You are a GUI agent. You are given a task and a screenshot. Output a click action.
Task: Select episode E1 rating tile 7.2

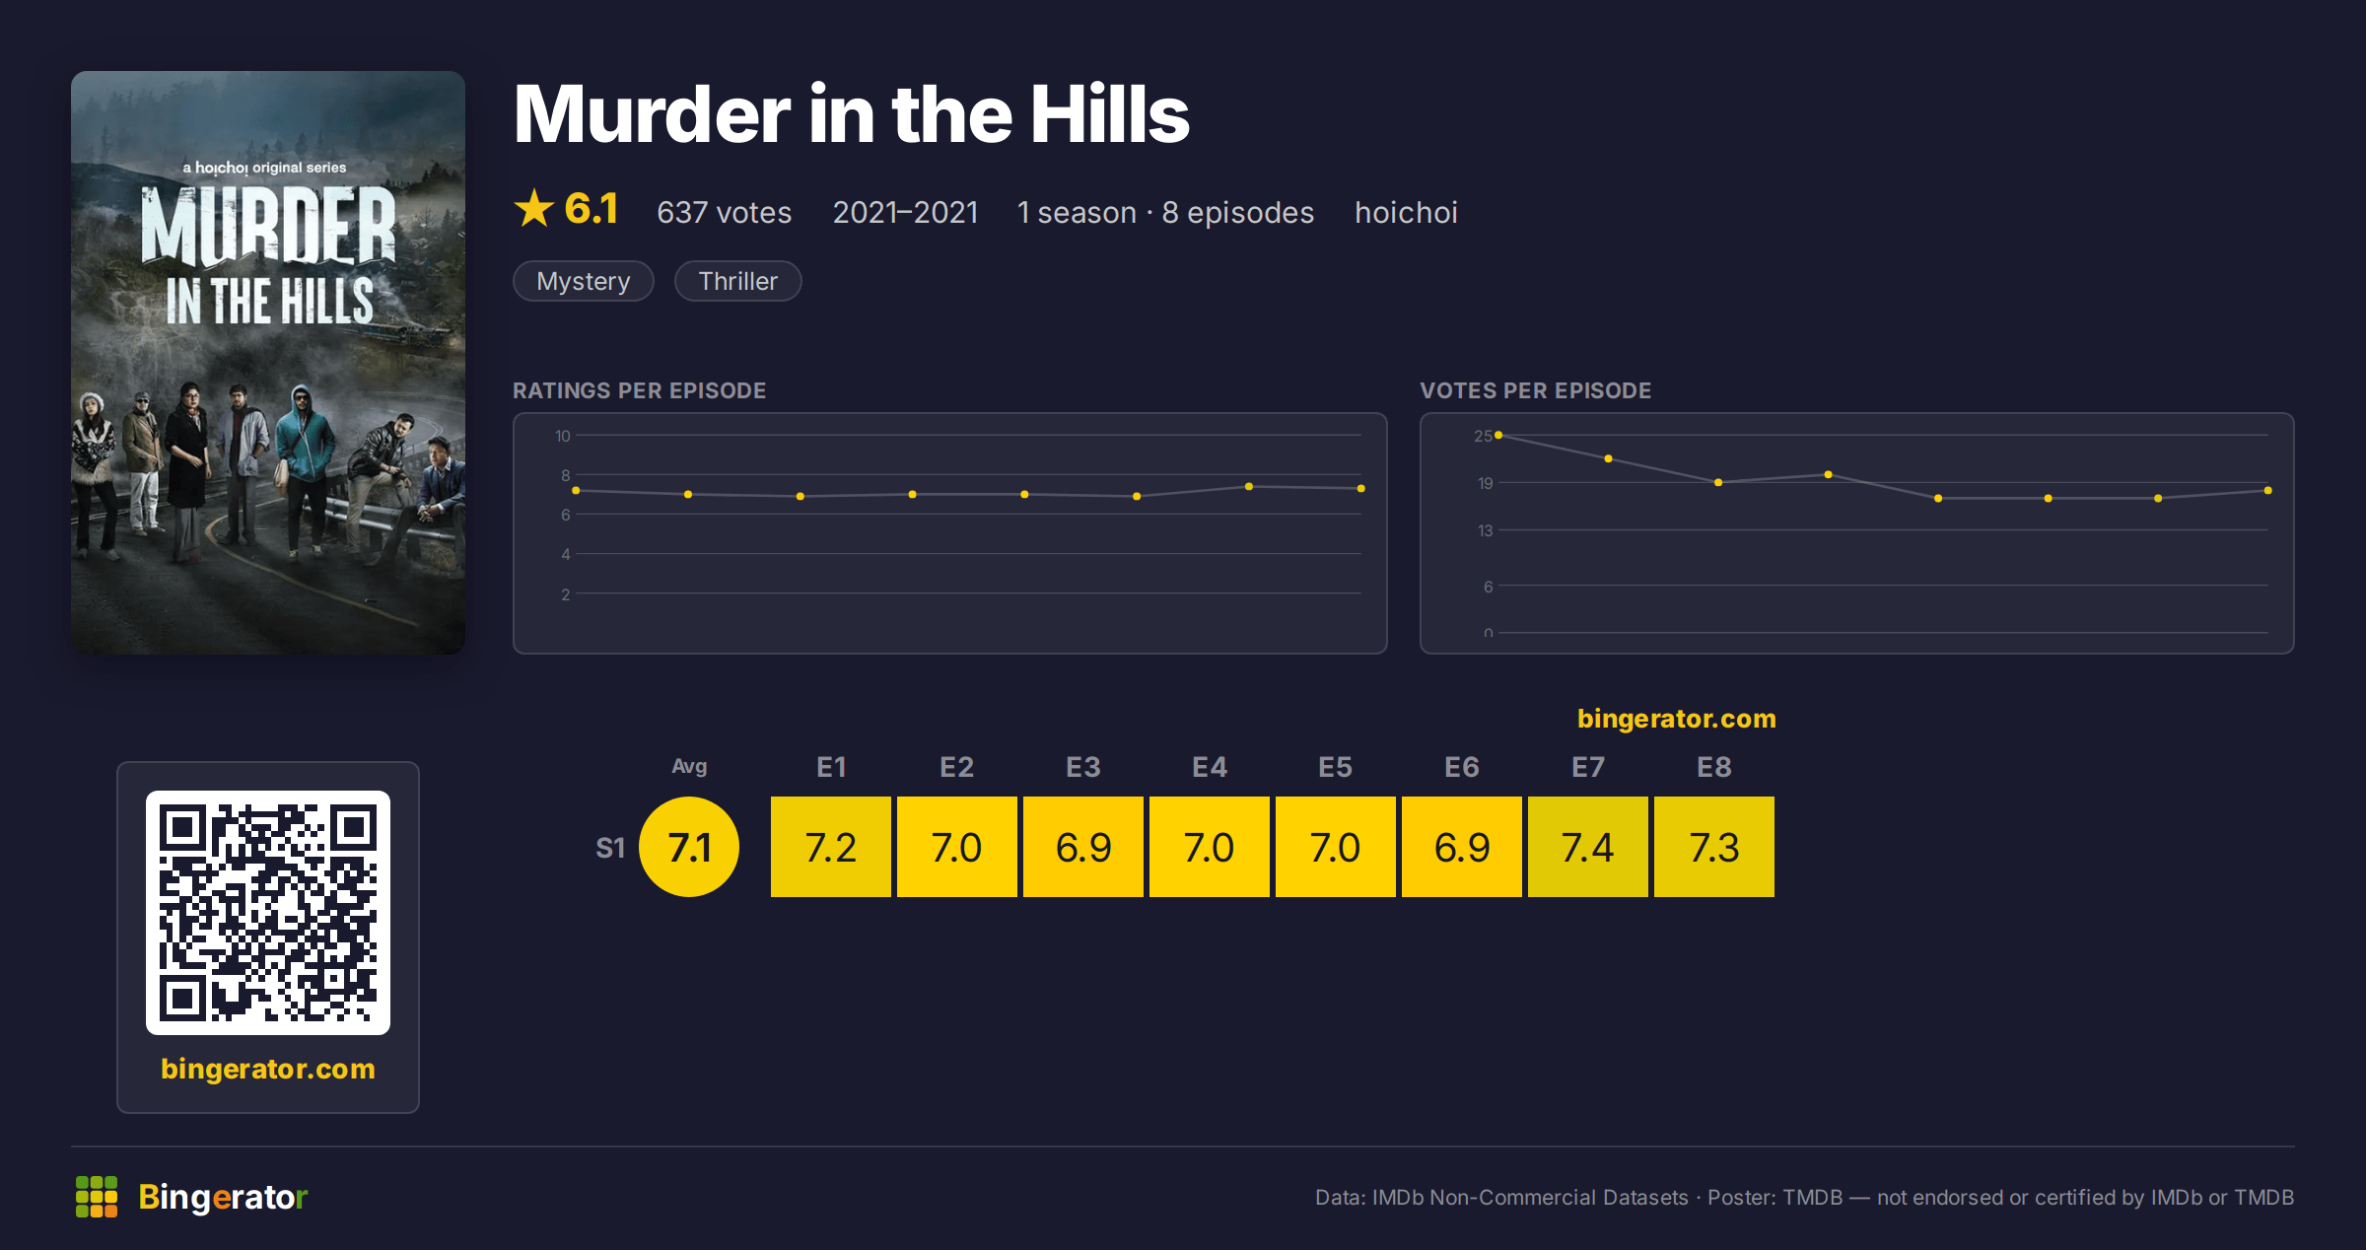click(831, 847)
